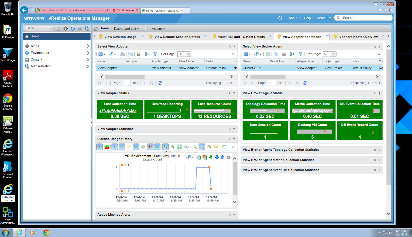Click the orange wave icon in License Usage History toolbar
Screen dimensions: 412x237
coord(129,147)
